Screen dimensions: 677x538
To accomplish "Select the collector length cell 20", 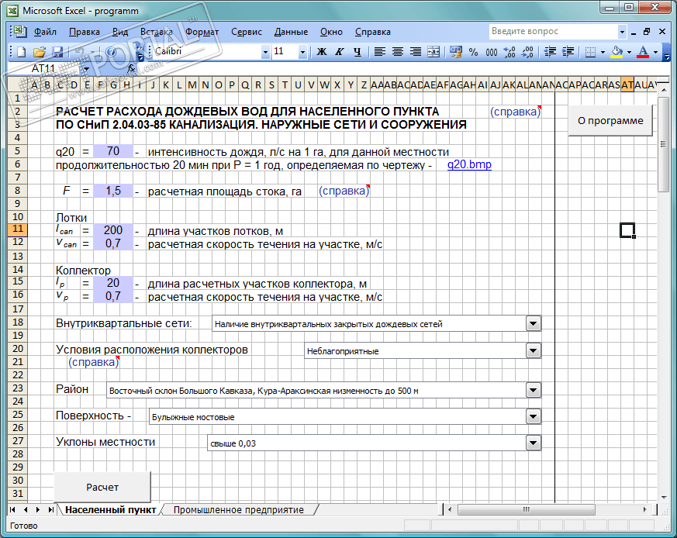I will pyautogui.click(x=113, y=283).
